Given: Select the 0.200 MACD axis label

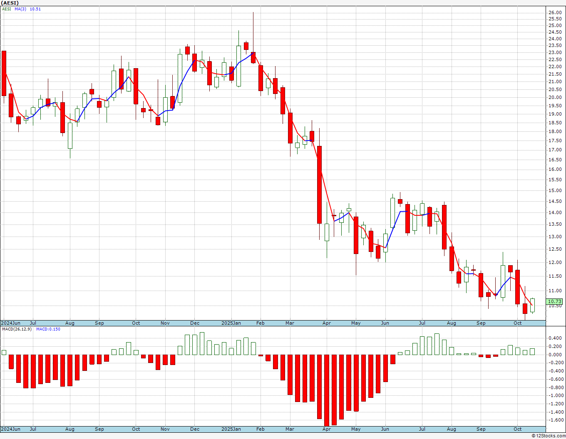Looking at the screenshot, I should point(555,346).
